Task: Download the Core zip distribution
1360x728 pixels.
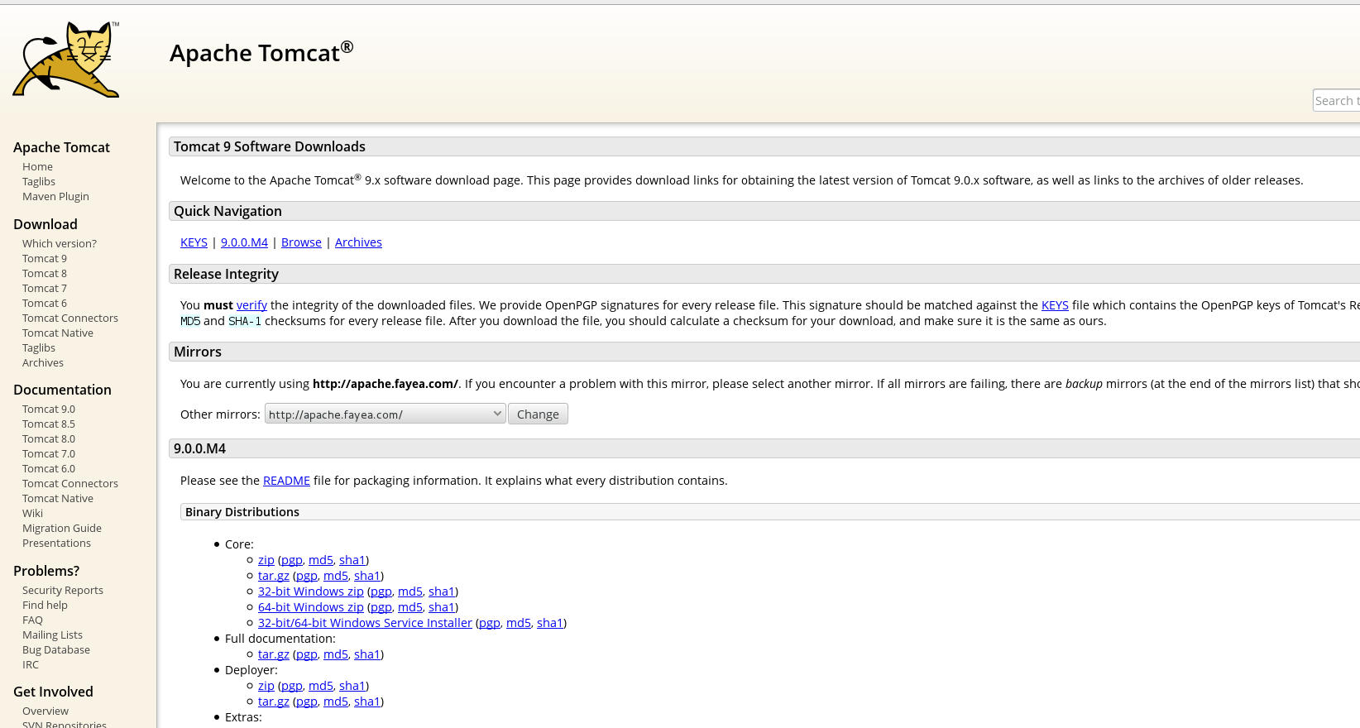Action: point(266,560)
